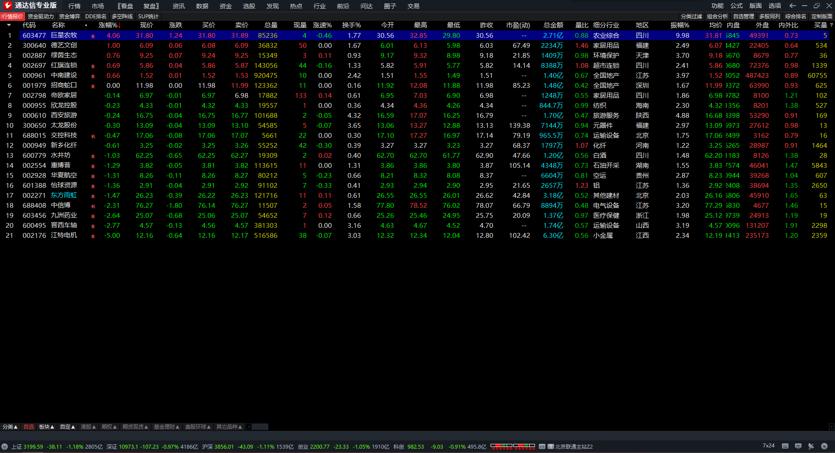Click the red-green market breadth bar indicator
Viewport: 835px width, 453px height.
[513, 446]
